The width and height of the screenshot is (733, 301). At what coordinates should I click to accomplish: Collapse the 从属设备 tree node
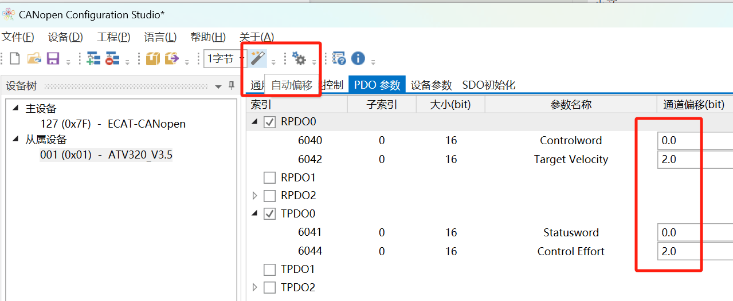pyautogui.click(x=14, y=139)
